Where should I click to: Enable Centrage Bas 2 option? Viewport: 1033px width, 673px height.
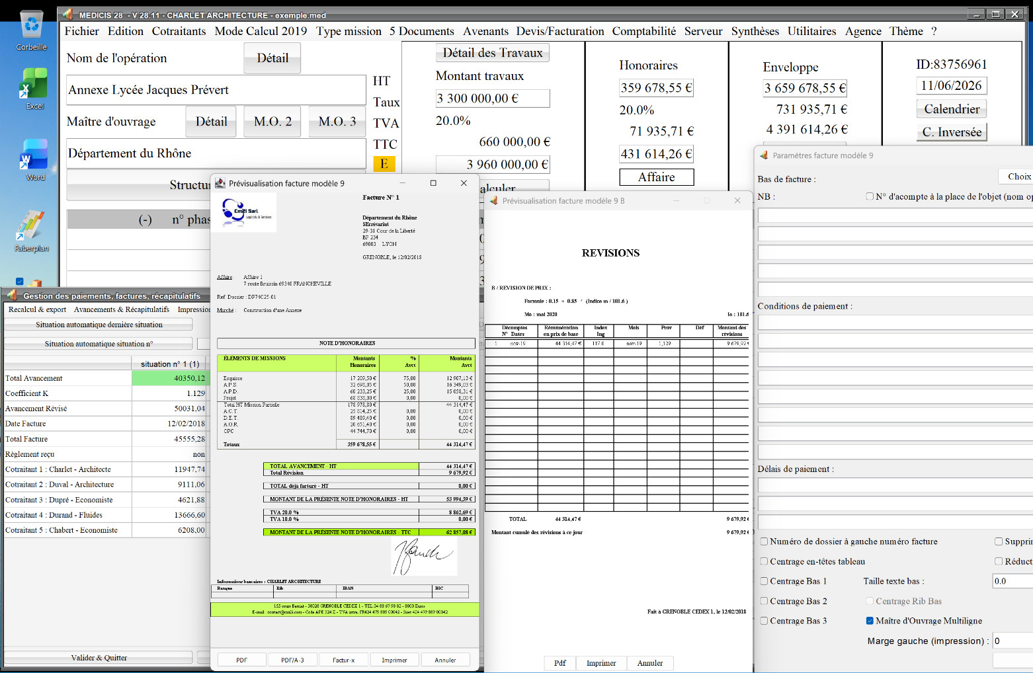[x=764, y=601]
